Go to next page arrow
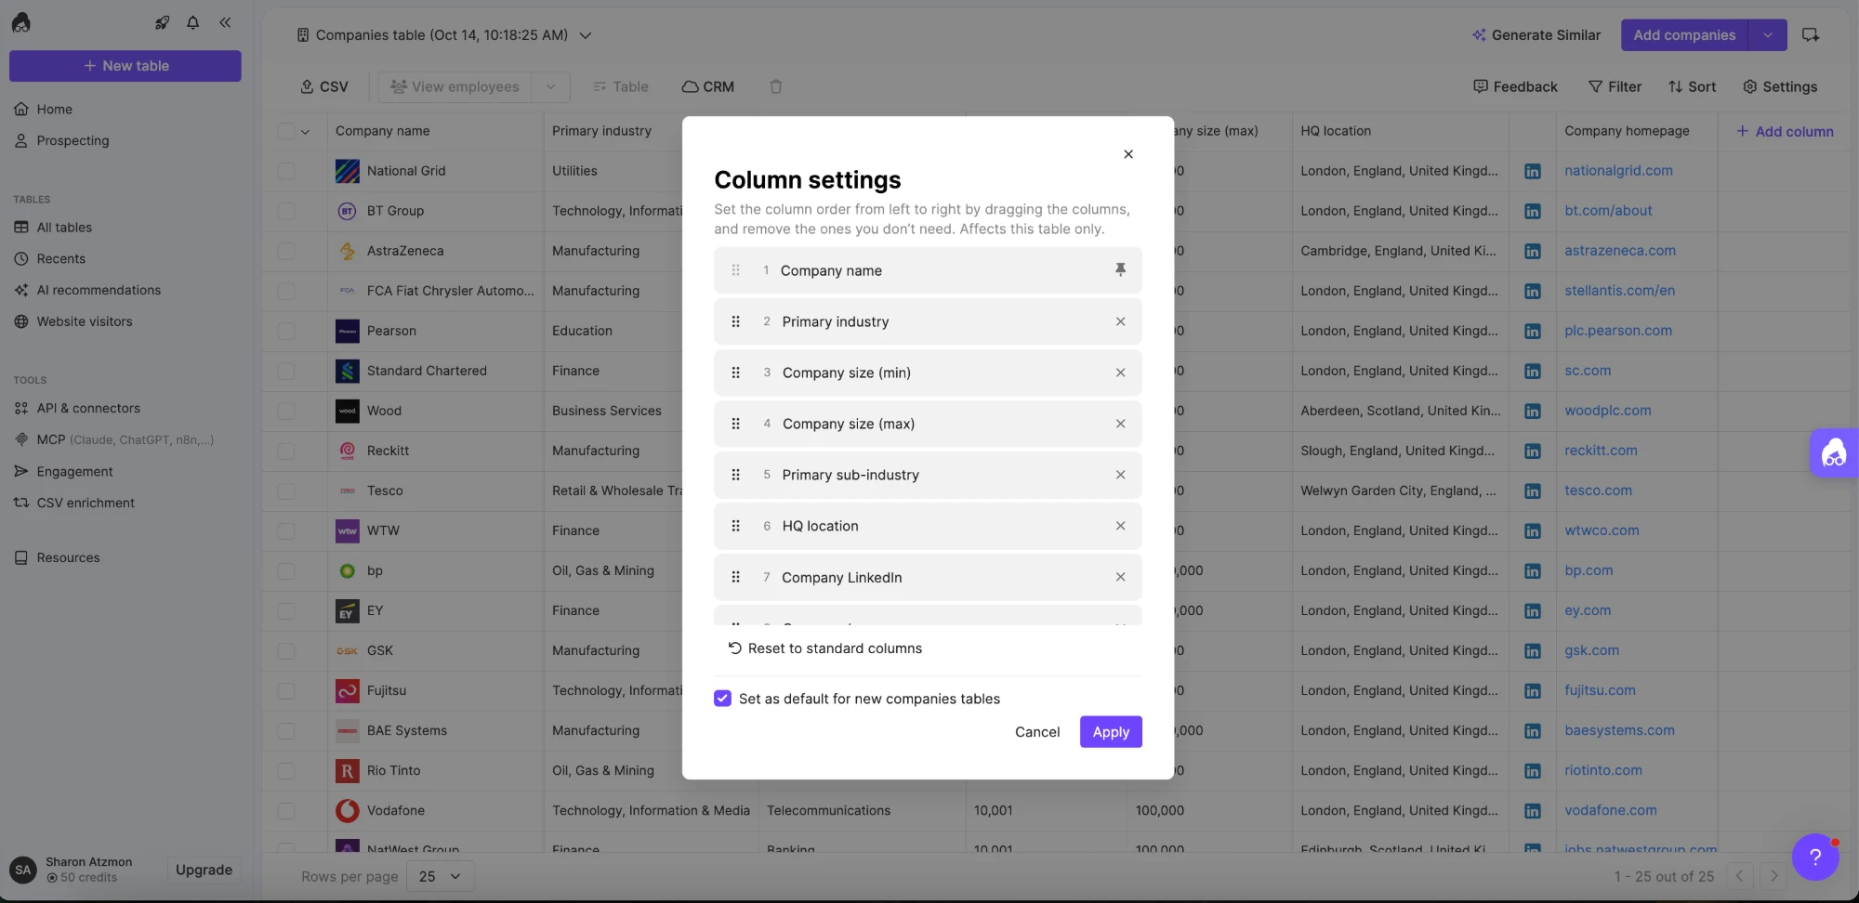 pos(1773,876)
